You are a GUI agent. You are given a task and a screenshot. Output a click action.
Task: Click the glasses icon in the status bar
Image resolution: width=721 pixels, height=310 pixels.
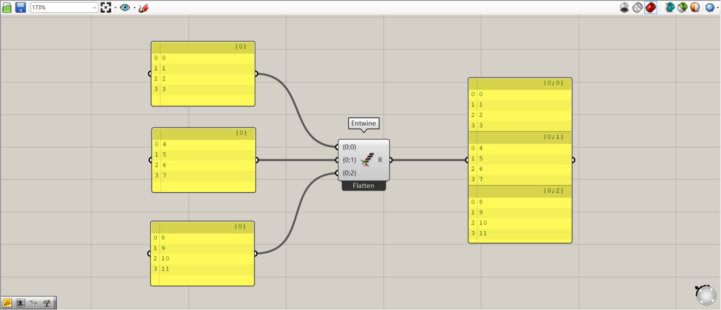coord(33,302)
